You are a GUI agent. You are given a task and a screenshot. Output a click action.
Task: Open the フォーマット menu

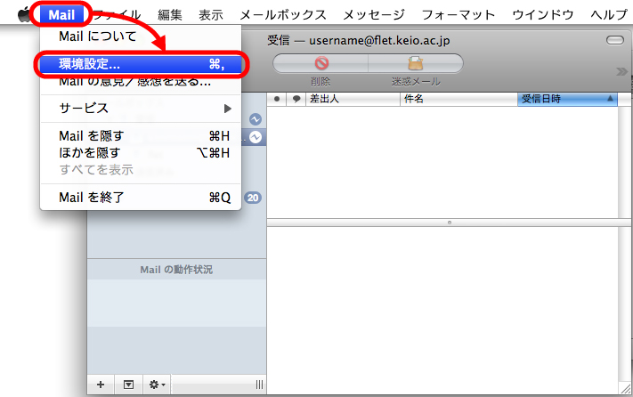[459, 15]
